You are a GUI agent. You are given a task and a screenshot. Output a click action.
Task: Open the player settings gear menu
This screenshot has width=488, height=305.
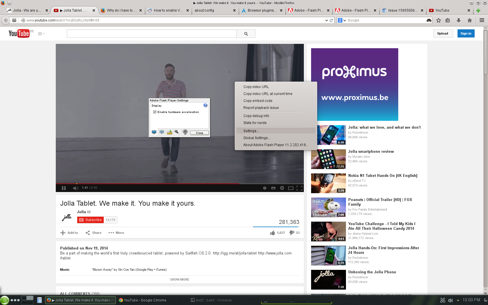tap(282, 188)
